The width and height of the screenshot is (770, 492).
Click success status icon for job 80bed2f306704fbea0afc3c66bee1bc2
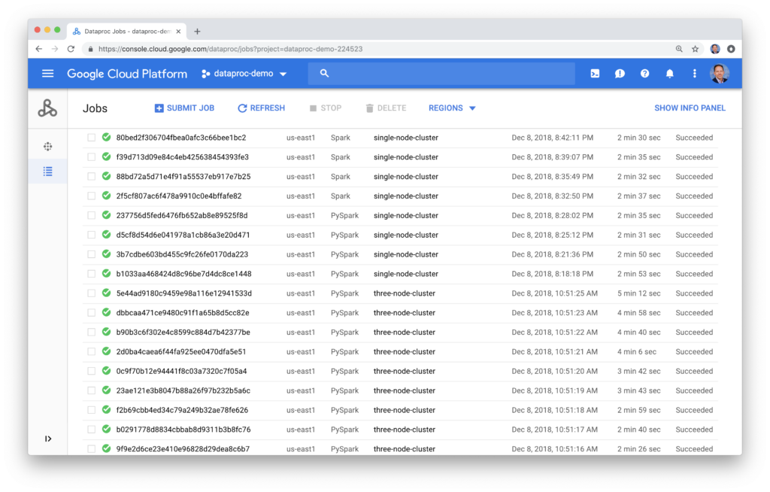coord(106,137)
